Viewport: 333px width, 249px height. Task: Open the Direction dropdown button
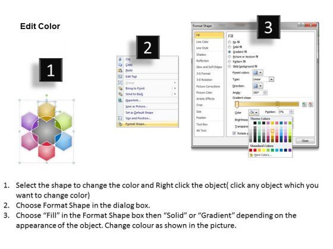(258, 86)
